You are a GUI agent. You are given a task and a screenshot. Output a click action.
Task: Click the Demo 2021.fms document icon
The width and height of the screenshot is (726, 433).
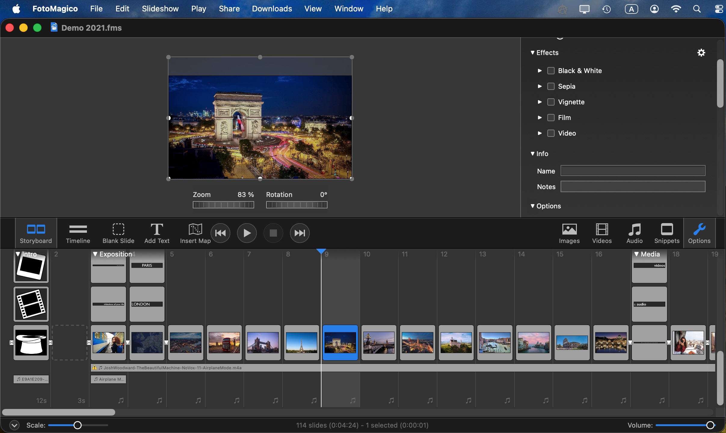point(54,27)
